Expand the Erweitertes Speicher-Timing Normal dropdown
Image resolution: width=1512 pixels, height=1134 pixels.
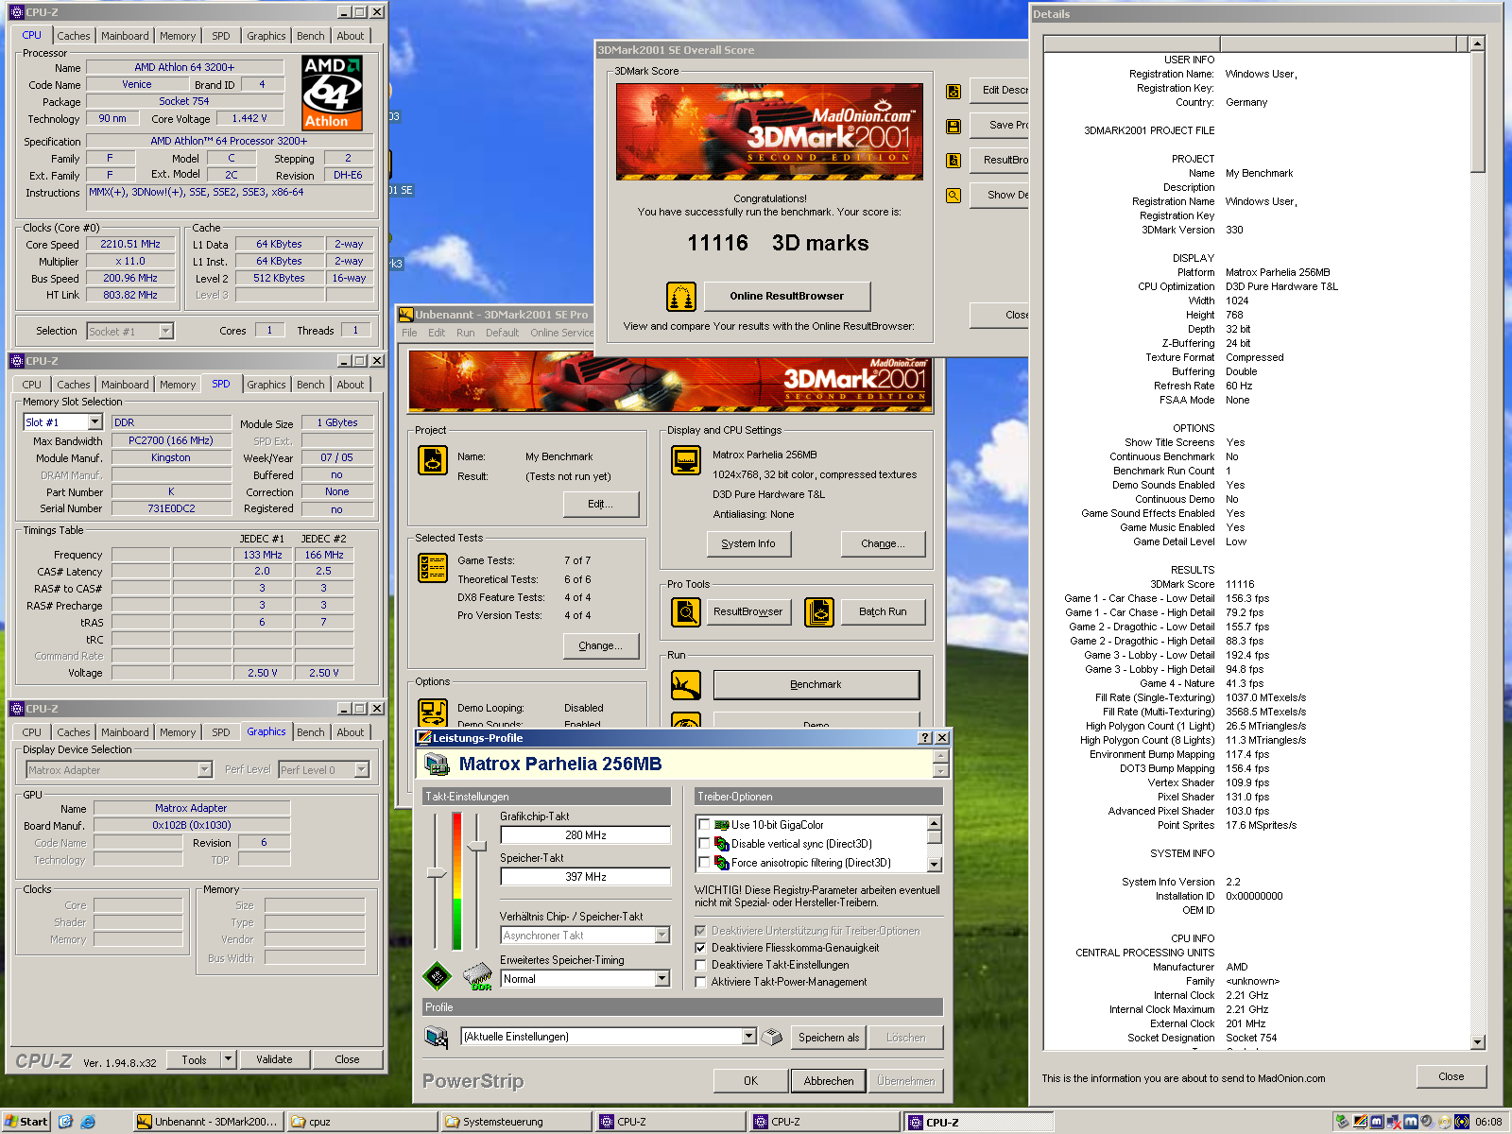click(x=662, y=979)
